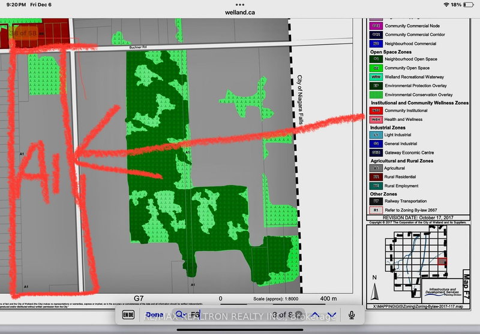The height and width of the screenshot is (334, 480).
Task: Open the search options magnifier dropdown
Action: [181, 315]
